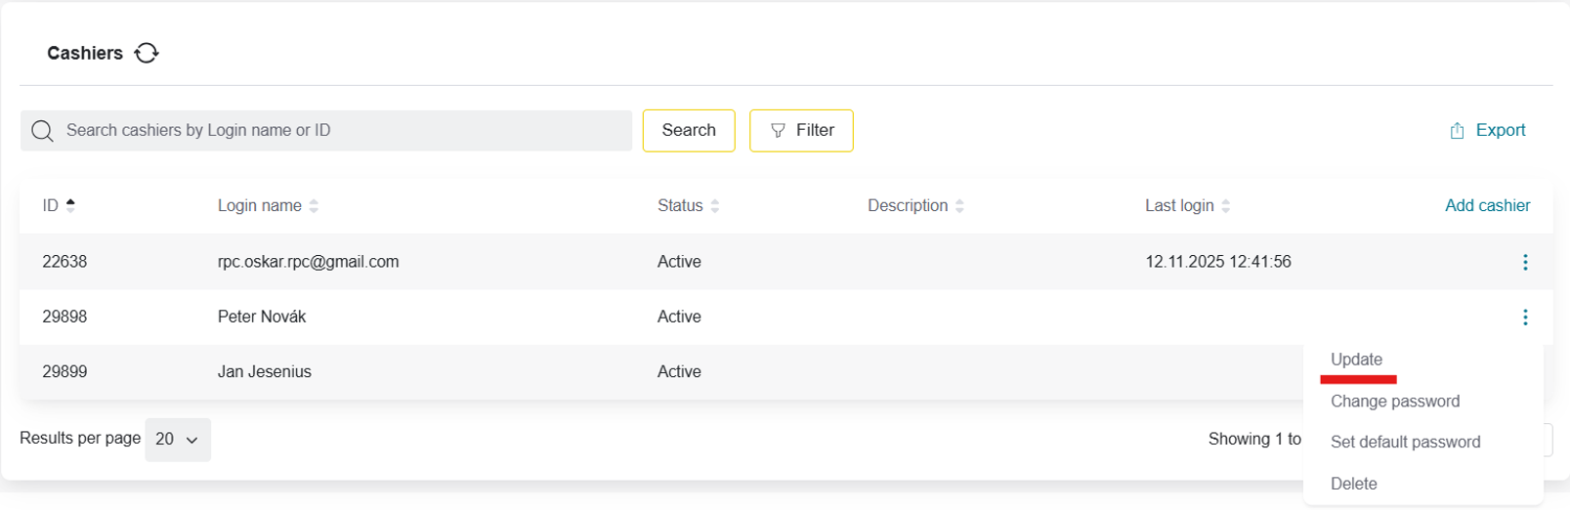Select the Jan Jesenius login name
The width and height of the screenshot is (1570, 510).
click(x=265, y=371)
